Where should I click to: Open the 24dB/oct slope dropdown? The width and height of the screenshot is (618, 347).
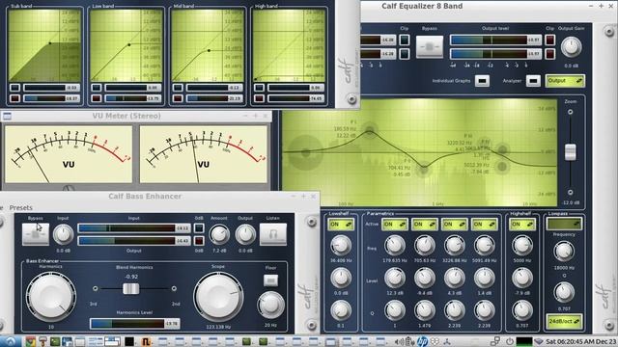564,321
